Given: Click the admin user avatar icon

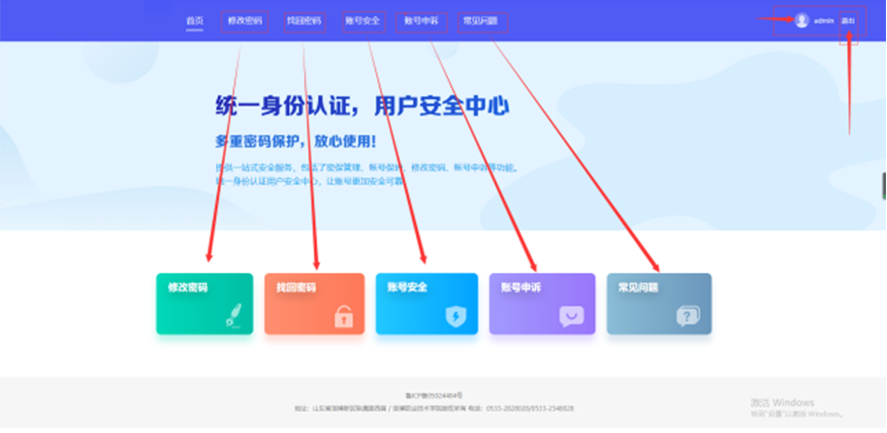Looking at the screenshot, I should (x=802, y=20).
